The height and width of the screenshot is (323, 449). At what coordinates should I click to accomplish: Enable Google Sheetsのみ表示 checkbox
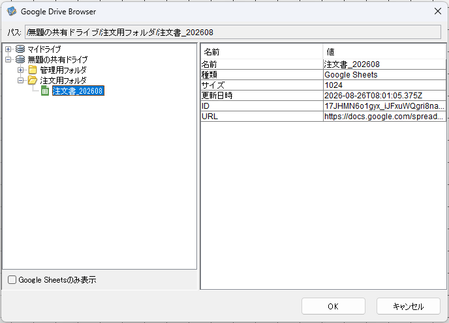coord(12,279)
